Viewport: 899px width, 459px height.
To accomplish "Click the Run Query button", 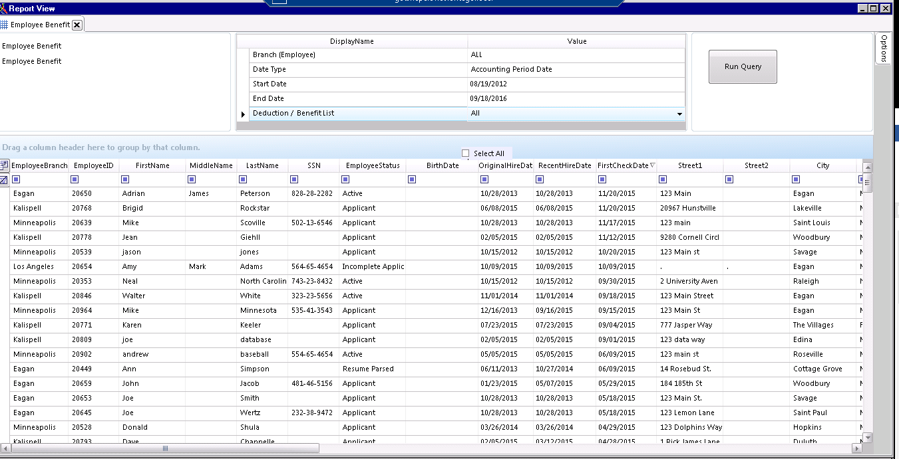I will (x=743, y=66).
